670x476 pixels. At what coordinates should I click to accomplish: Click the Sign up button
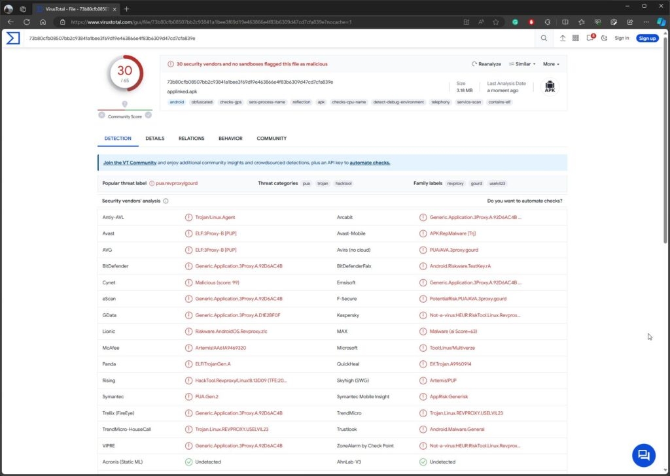647,38
